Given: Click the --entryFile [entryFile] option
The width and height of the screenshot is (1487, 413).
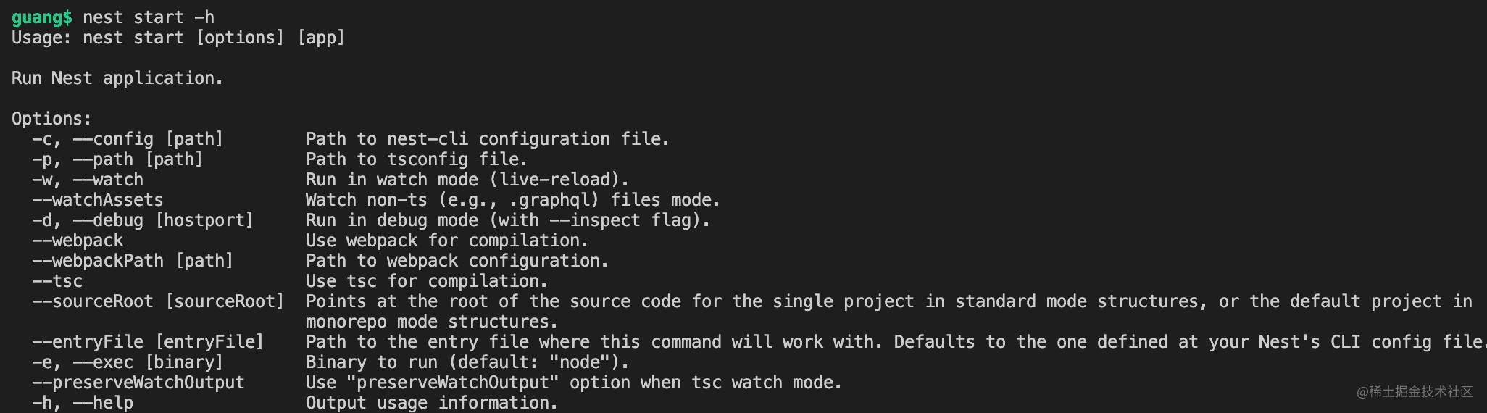Looking at the screenshot, I should [148, 342].
